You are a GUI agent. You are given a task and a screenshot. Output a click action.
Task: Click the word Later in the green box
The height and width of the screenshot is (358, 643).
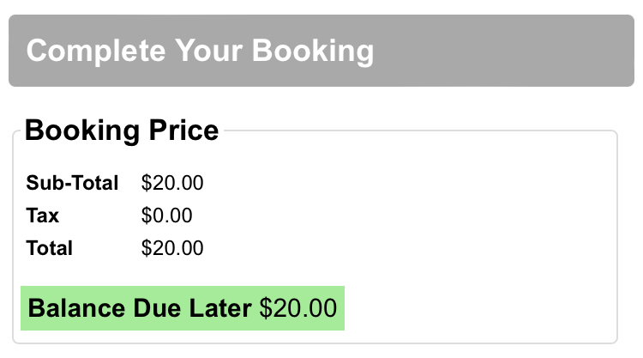point(220,308)
